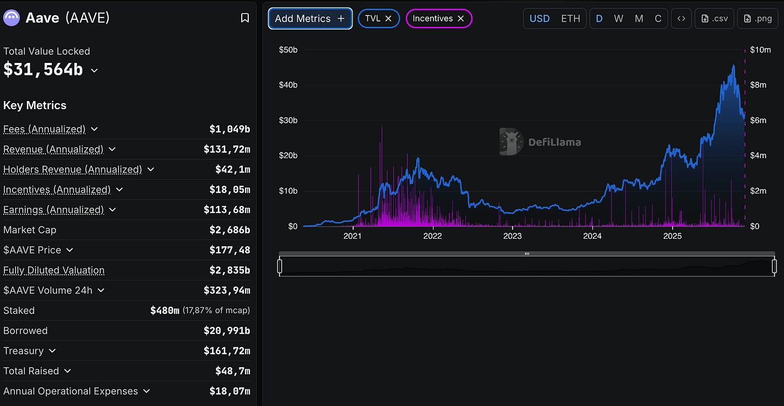Click the $AAVE Price value $177,48
Image resolution: width=784 pixels, height=406 pixels.
230,250
